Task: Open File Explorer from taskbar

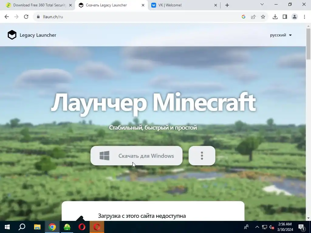Action: point(37,227)
